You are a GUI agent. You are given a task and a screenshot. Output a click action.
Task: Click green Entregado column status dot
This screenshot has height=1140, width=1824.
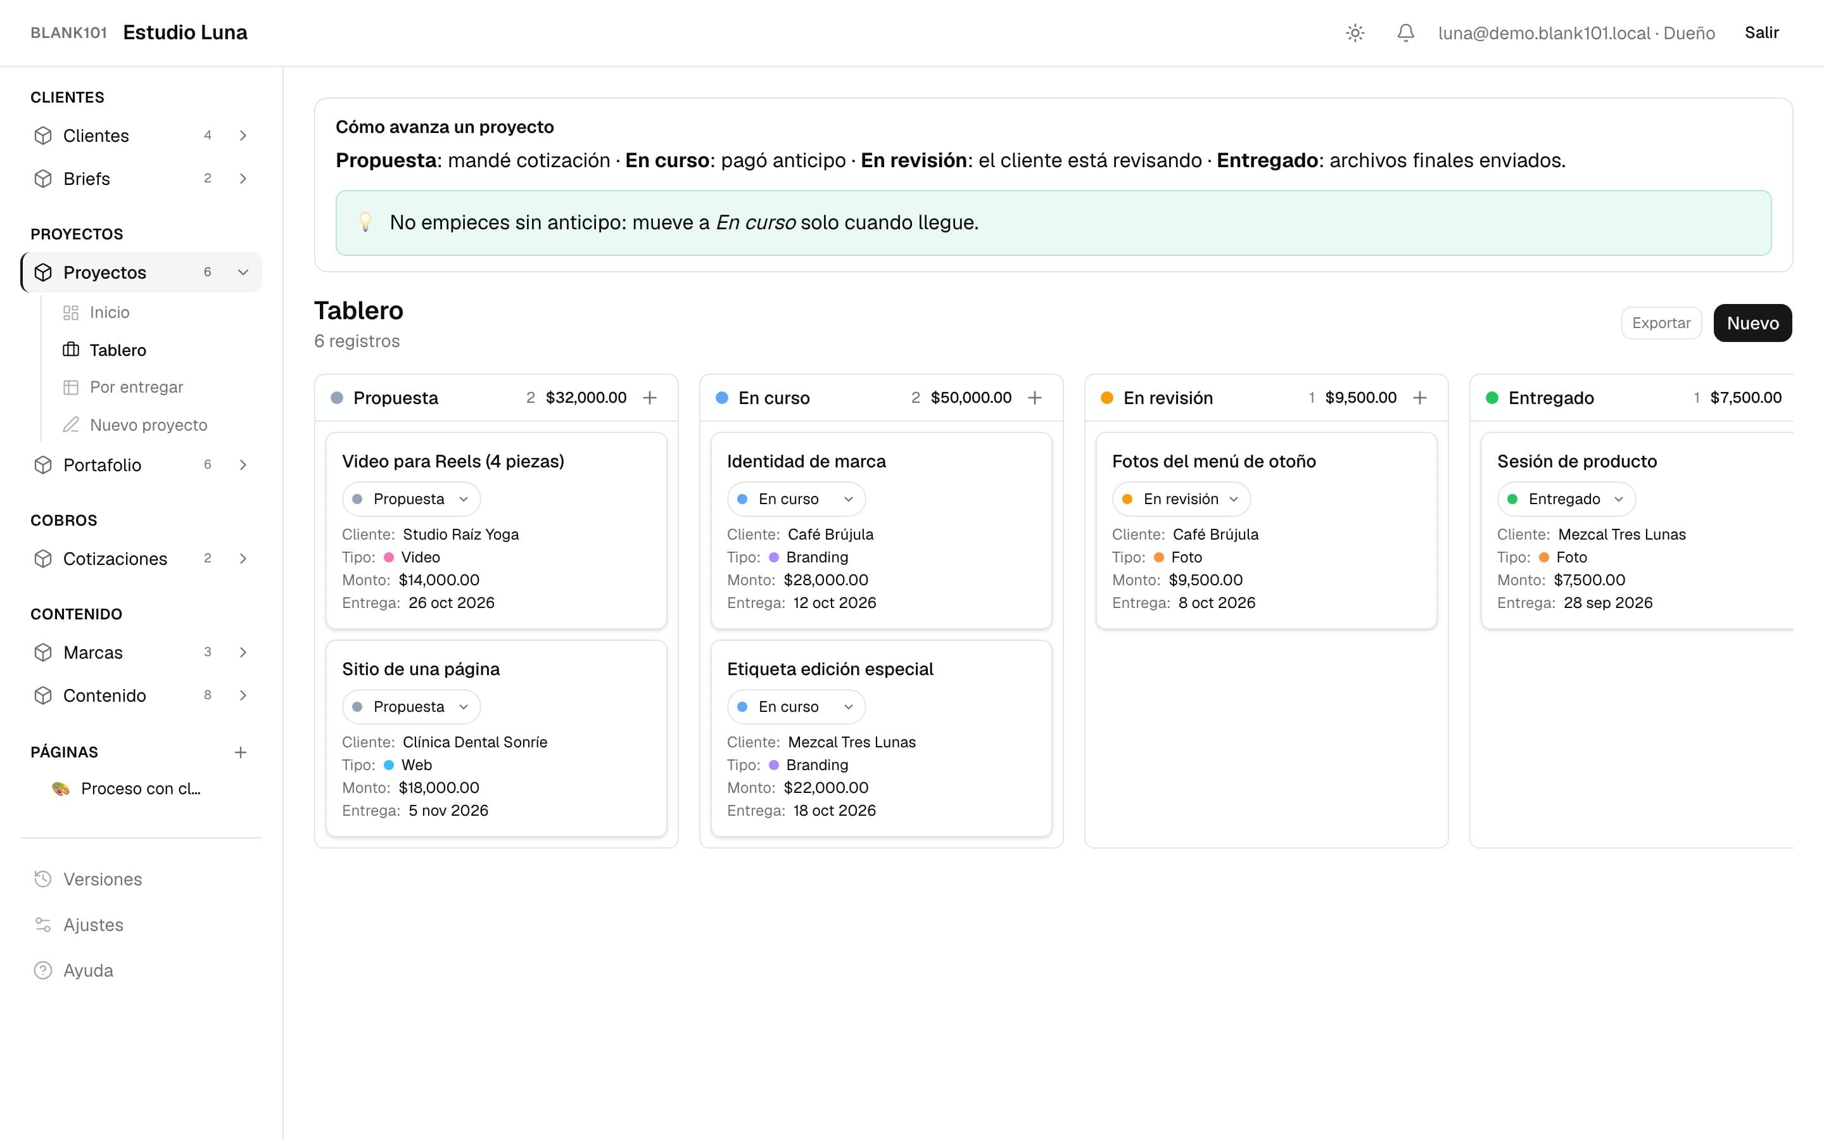click(x=1491, y=398)
